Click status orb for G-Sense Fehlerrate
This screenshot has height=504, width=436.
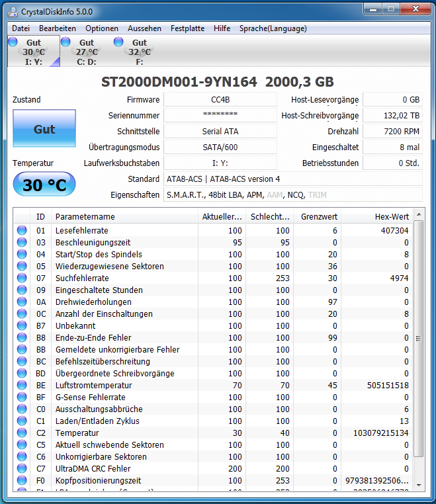pos(22,397)
